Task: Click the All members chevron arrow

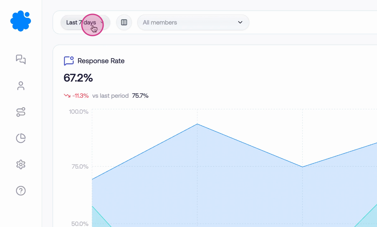Action: (240, 22)
